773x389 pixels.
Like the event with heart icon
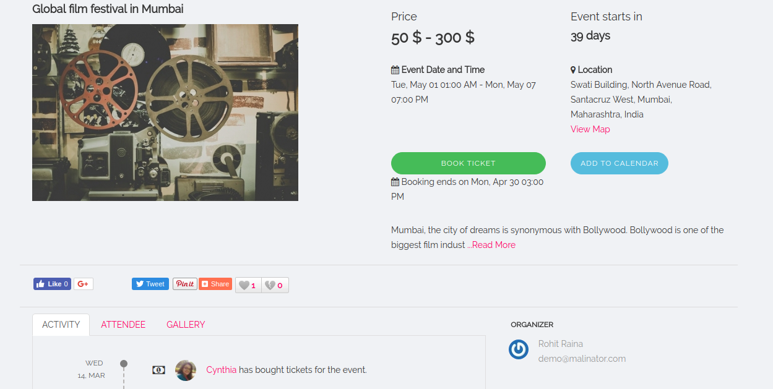point(248,285)
